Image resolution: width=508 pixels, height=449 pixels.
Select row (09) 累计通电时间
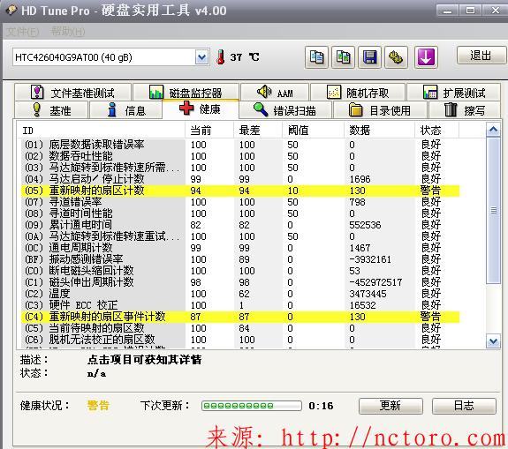click(240, 225)
